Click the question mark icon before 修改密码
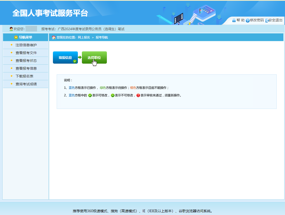 pyautogui.click(x=247, y=21)
